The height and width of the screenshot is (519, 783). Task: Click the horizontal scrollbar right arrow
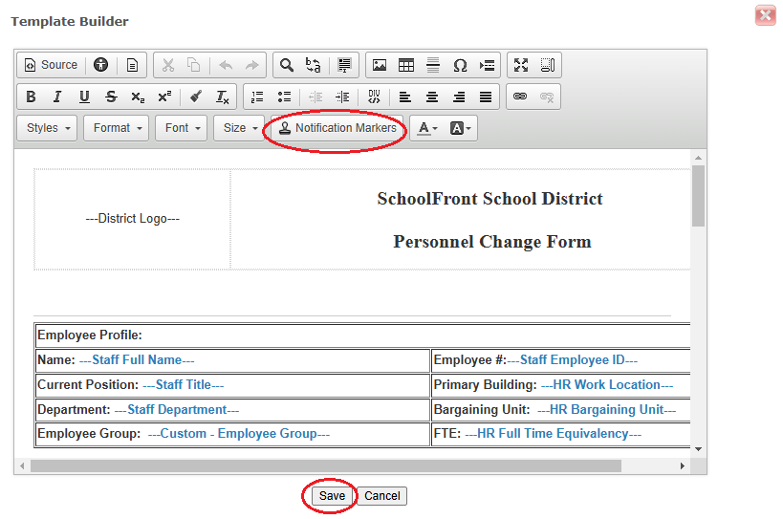(x=682, y=466)
